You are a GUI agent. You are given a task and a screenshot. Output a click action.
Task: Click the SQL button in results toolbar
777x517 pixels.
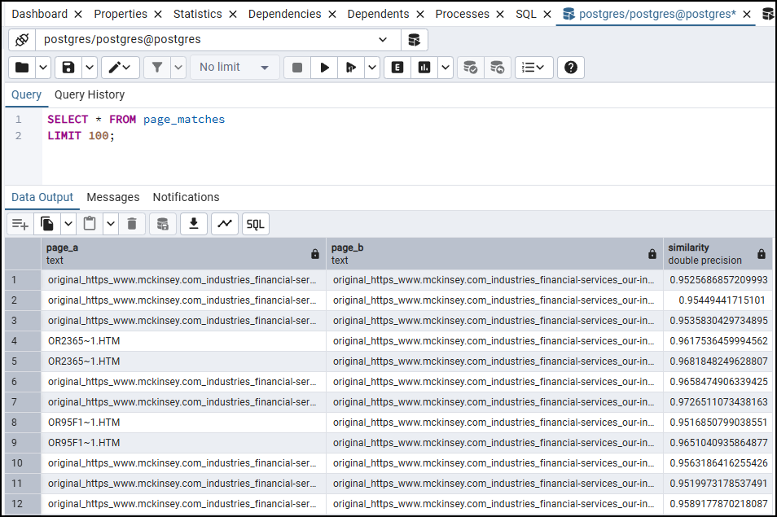[255, 225]
